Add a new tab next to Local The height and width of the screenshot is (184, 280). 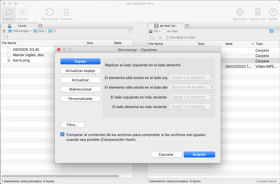point(41,25)
